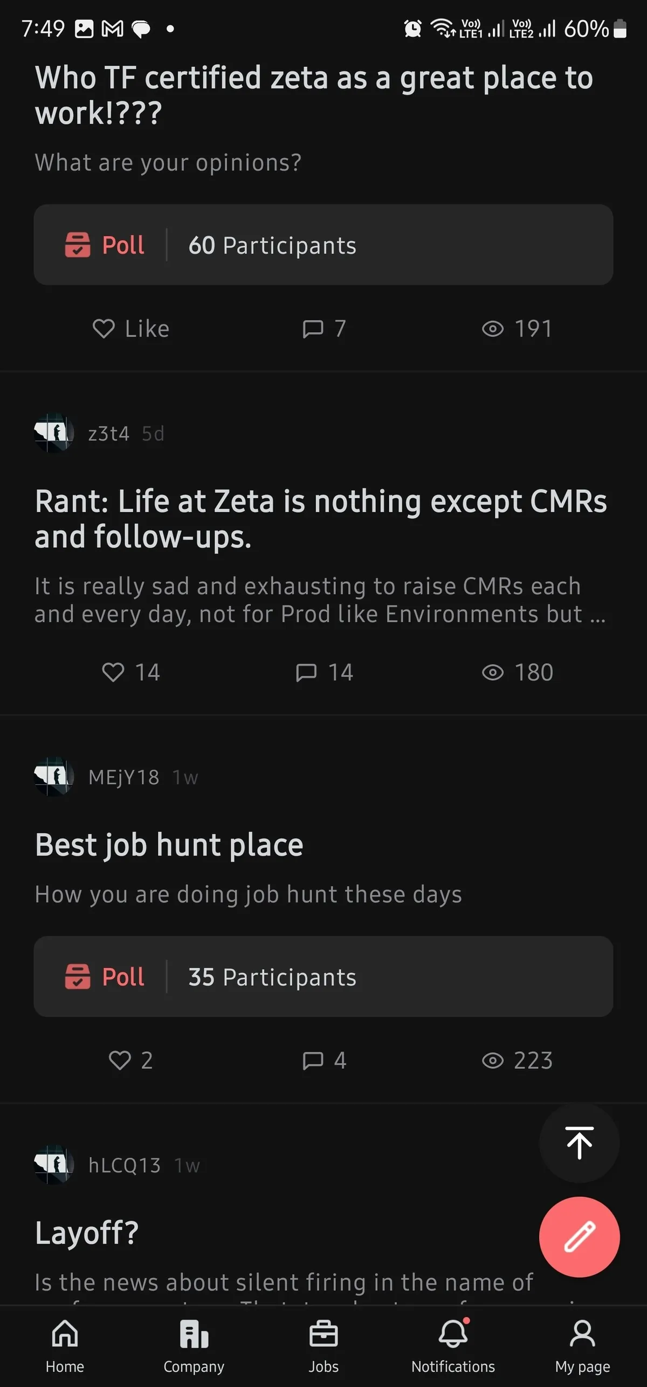This screenshot has height=1387, width=647.
Task: Open the Layoff? post title
Action: 87,1233
